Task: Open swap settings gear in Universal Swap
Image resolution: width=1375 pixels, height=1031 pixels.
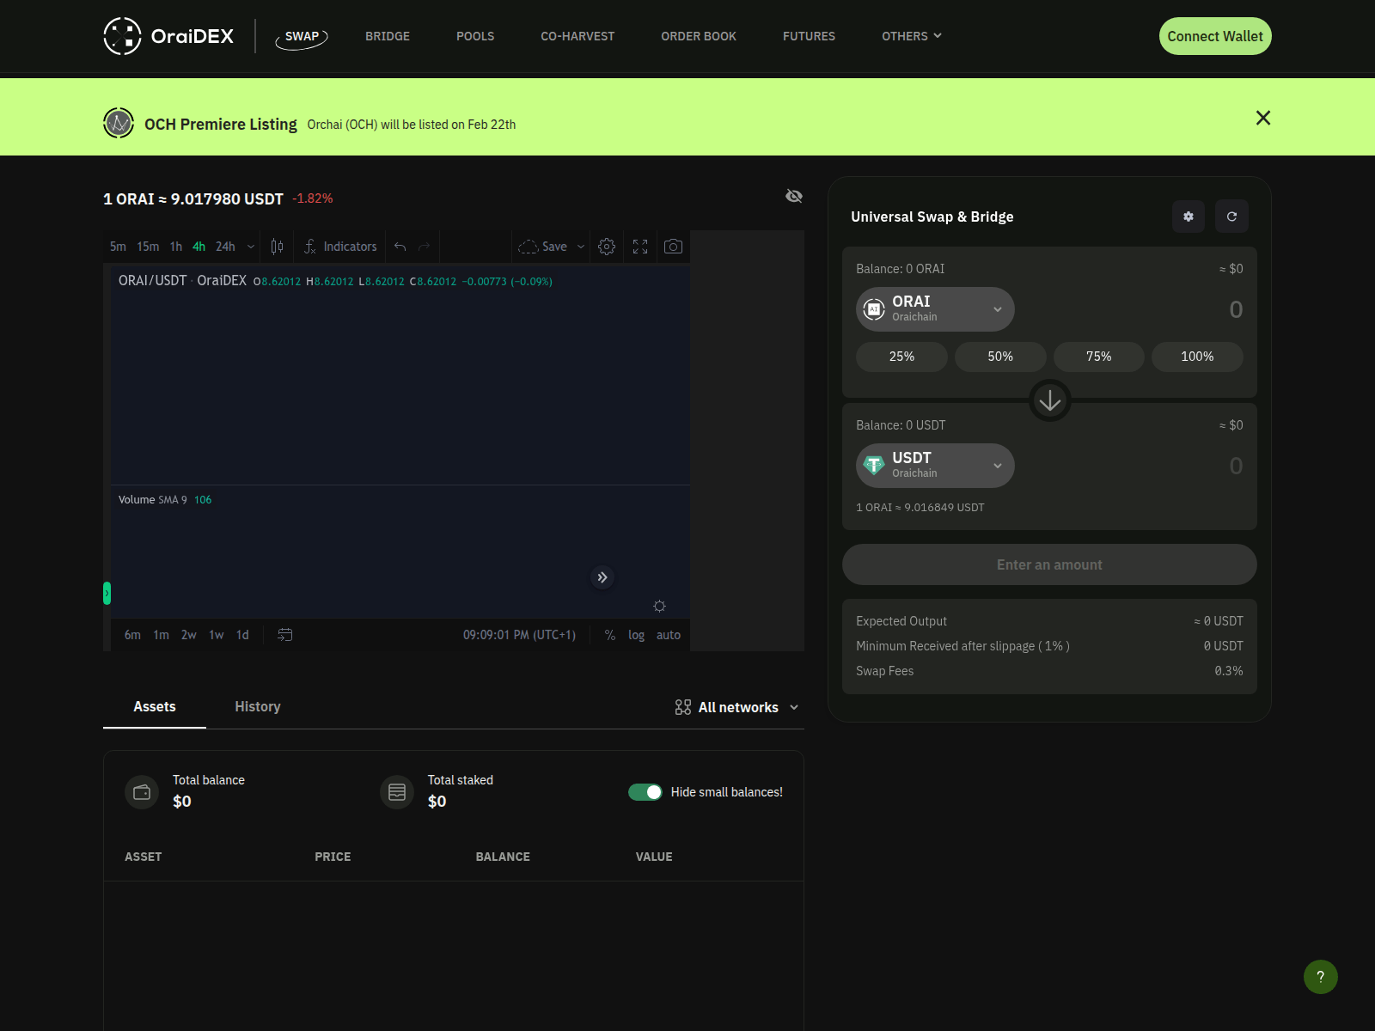Action: pos(1189,217)
